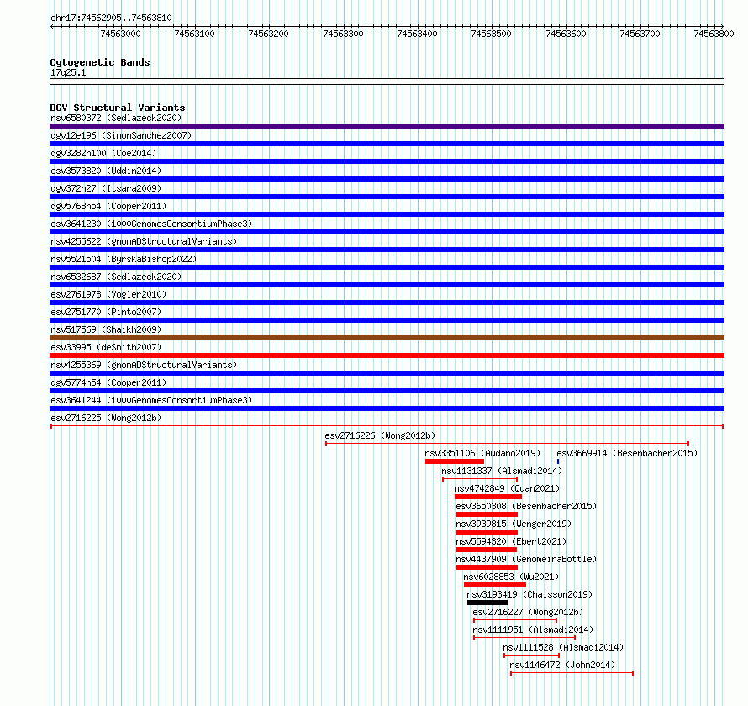The width and height of the screenshot is (748, 706).
Task: Click esv2716226 (Wong2012b) label
Action: coord(380,435)
